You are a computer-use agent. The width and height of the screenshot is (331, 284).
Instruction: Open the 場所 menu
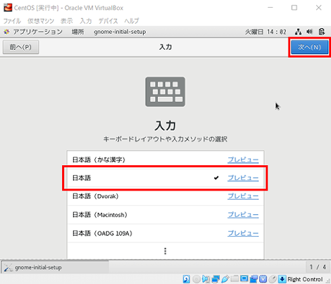[78, 32]
